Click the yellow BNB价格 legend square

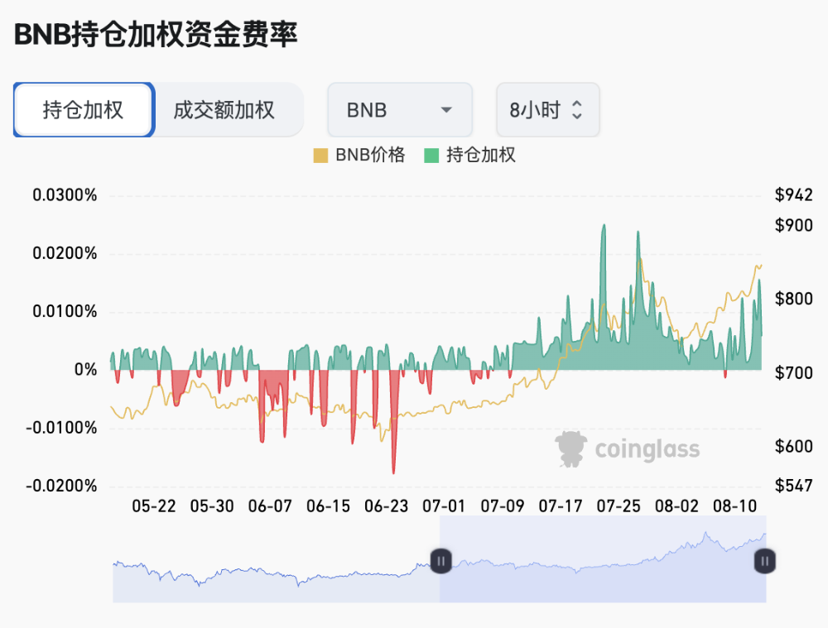click(x=320, y=155)
